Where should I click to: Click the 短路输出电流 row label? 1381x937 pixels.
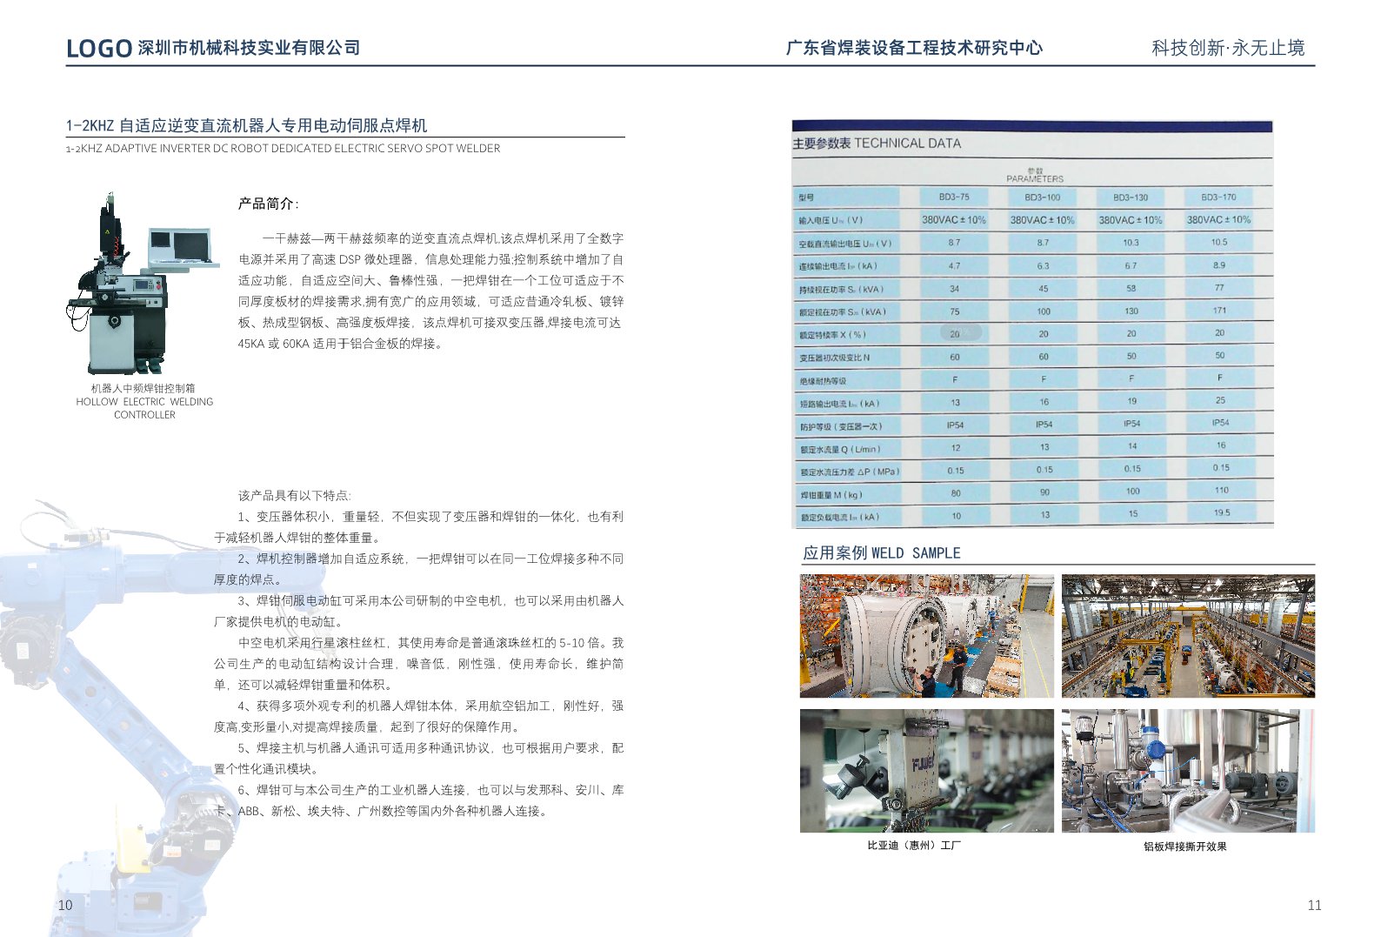point(840,404)
